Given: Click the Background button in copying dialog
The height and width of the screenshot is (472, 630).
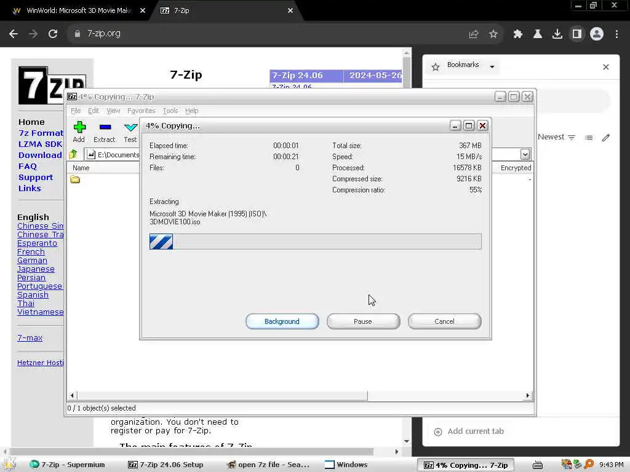Looking at the screenshot, I should [x=282, y=321].
